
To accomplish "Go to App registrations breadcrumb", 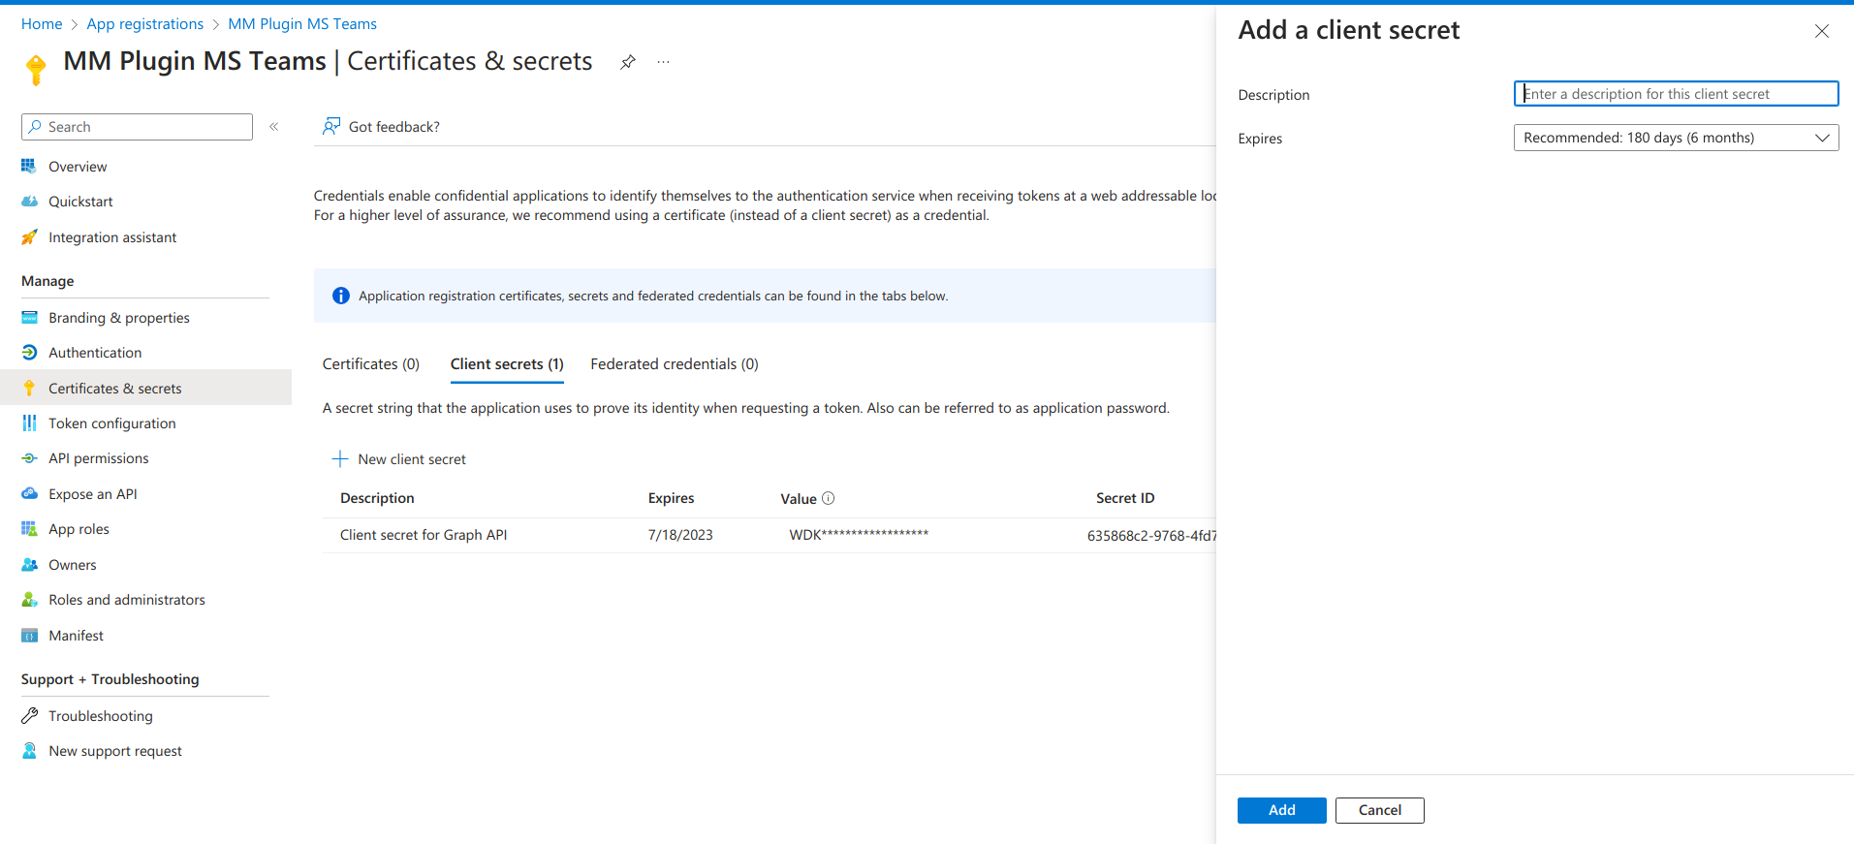I will point(145,24).
